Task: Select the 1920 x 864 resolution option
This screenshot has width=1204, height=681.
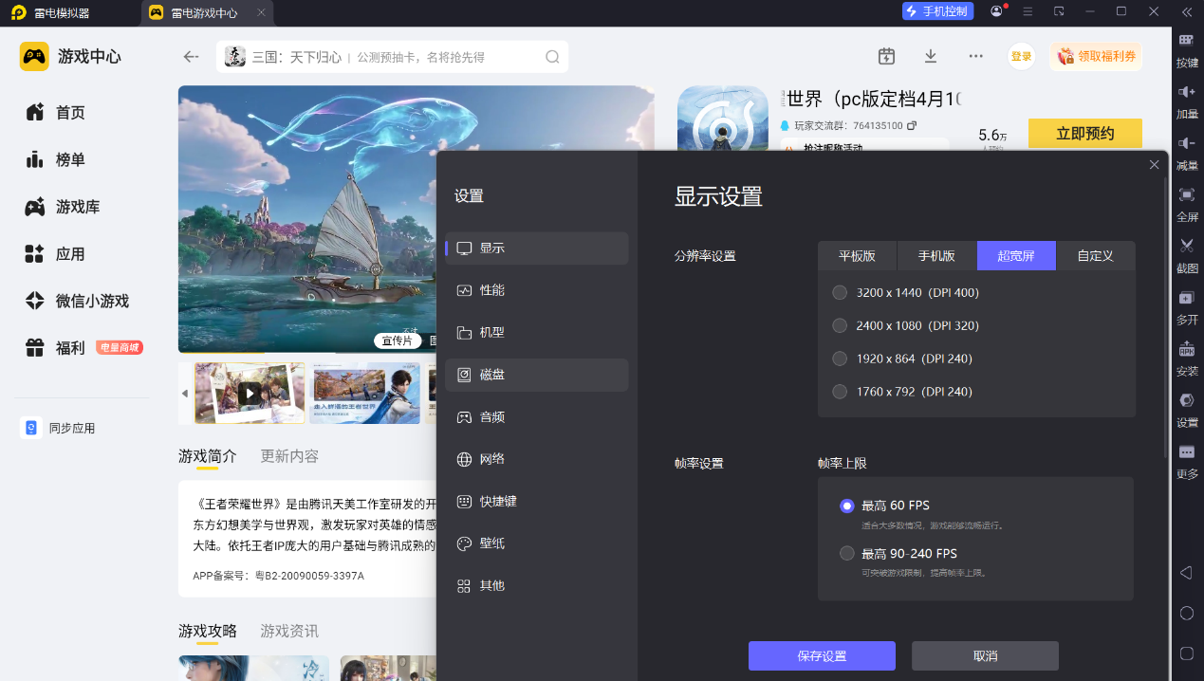Action: click(840, 359)
